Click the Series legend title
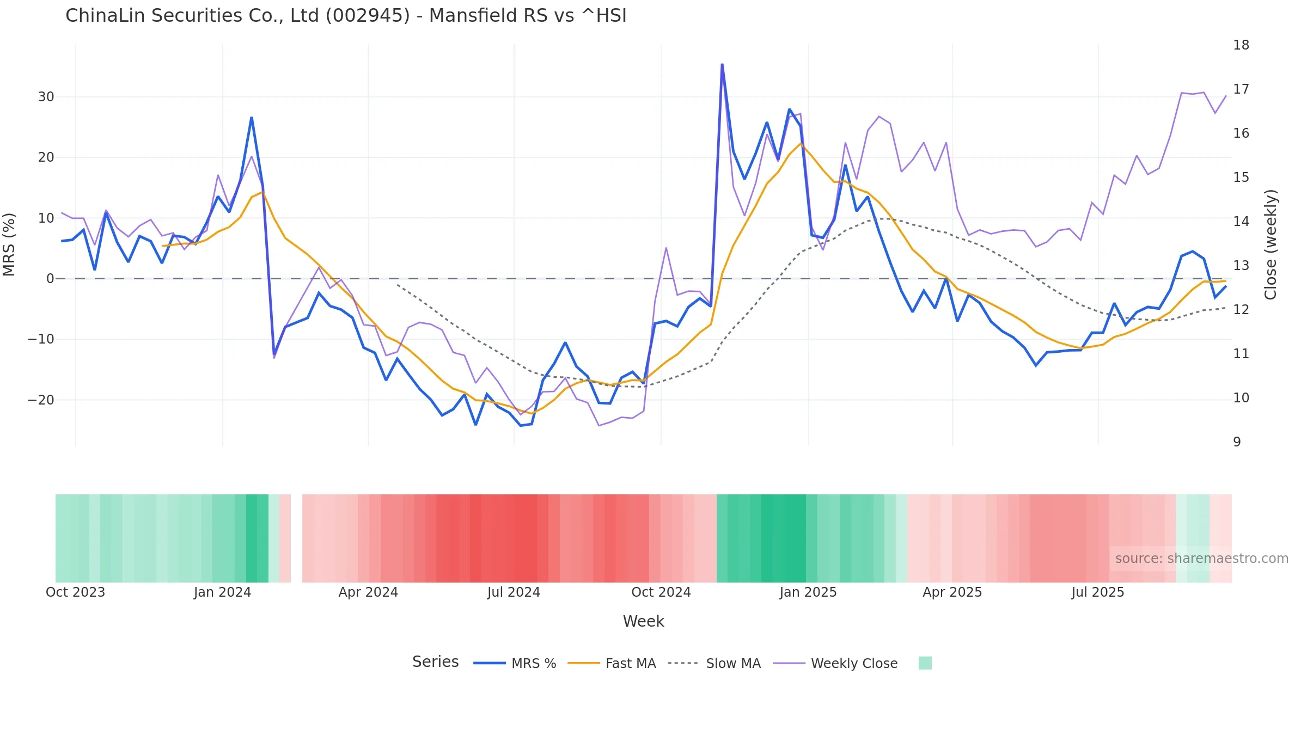1307x735 pixels. click(x=435, y=662)
